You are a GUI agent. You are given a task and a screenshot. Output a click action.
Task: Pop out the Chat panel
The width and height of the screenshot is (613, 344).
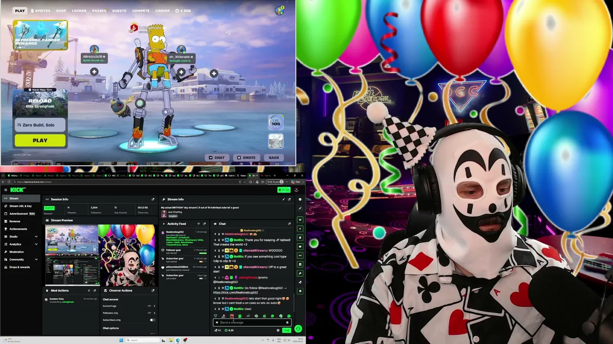pos(289,224)
